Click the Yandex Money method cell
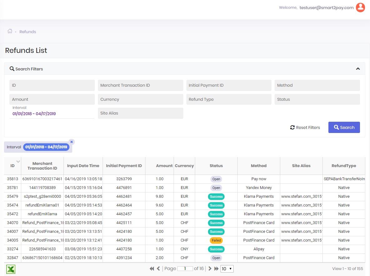This screenshot has width=370, height=276. click(x=259, y=188)
